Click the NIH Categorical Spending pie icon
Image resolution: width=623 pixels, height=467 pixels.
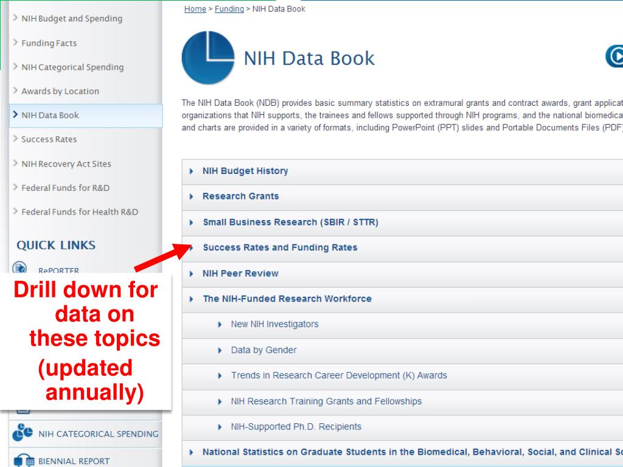click(23, 432)
